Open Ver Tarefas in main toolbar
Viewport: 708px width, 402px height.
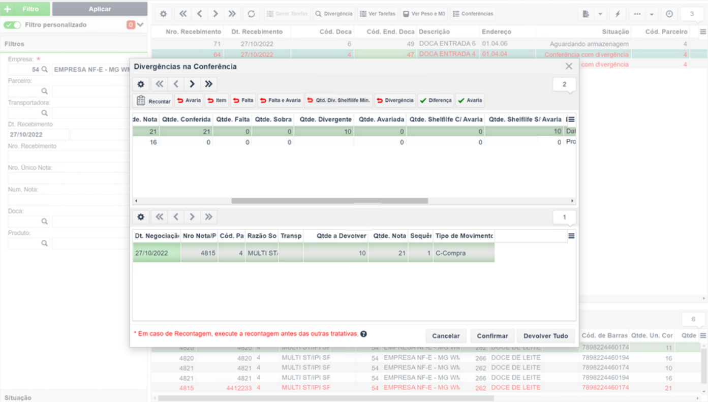[378, 14]
